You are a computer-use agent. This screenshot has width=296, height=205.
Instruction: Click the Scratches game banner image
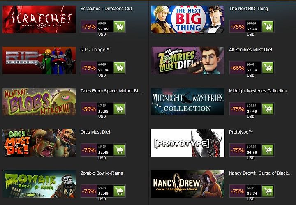tap(39, 19)
